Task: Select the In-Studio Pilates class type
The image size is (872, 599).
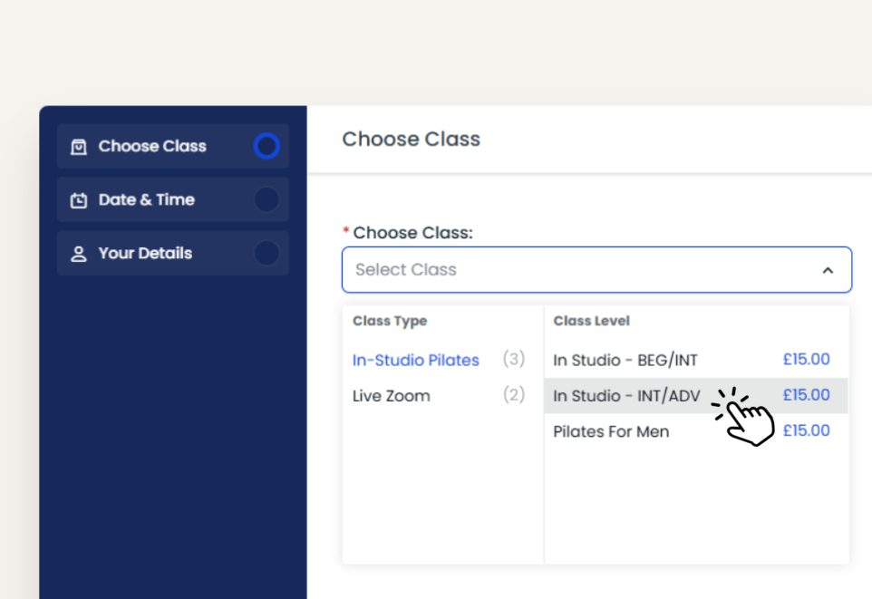Action: pos(416,360)
